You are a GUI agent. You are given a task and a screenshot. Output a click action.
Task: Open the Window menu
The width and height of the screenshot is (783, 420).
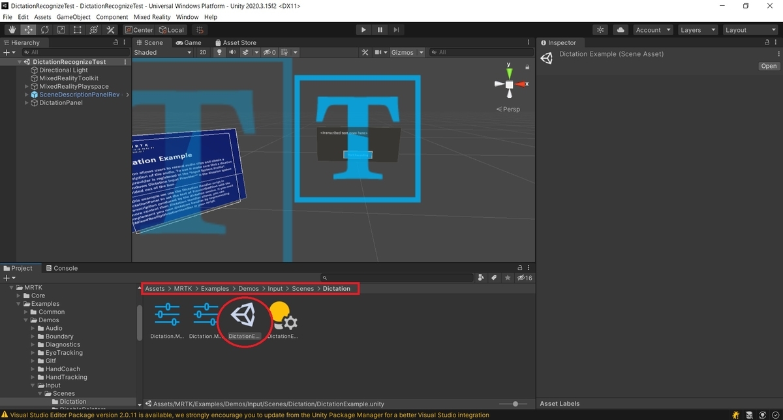point(187,17)
